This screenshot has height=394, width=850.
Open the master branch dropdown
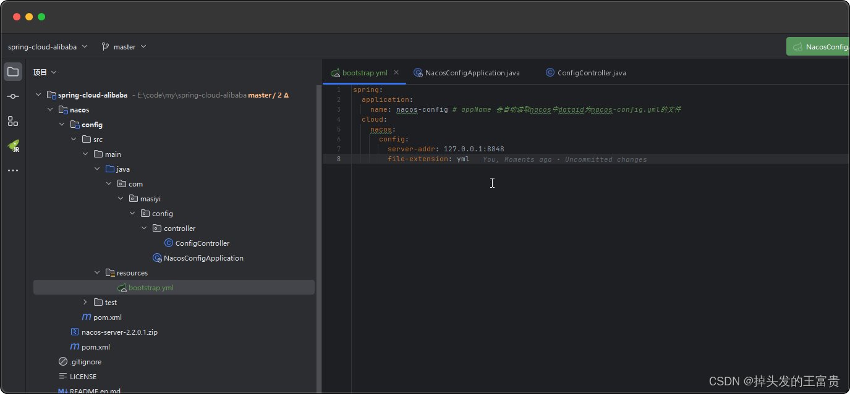pyautogui.click(x=124, y=46)
